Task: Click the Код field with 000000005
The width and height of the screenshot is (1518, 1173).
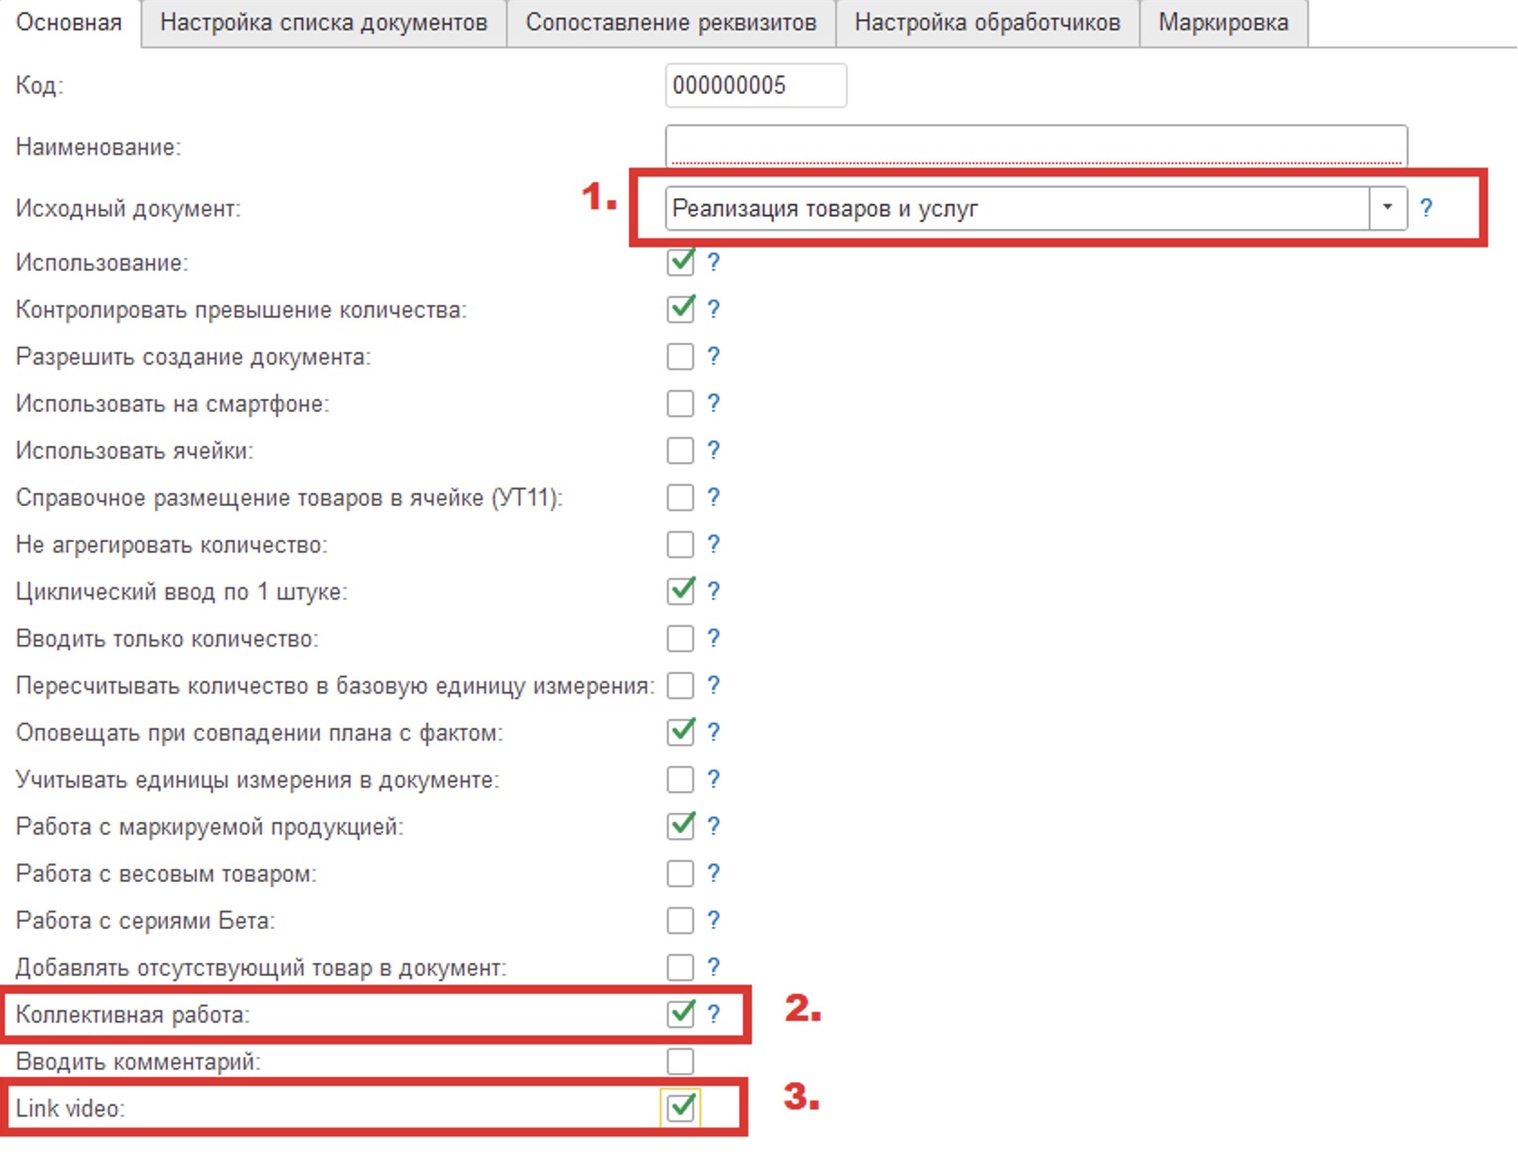Action: [x=755, y=85]
